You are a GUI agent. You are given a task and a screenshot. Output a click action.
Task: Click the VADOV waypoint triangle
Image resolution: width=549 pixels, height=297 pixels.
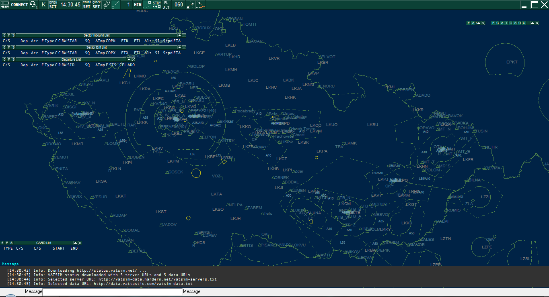[x=161, y=225]
